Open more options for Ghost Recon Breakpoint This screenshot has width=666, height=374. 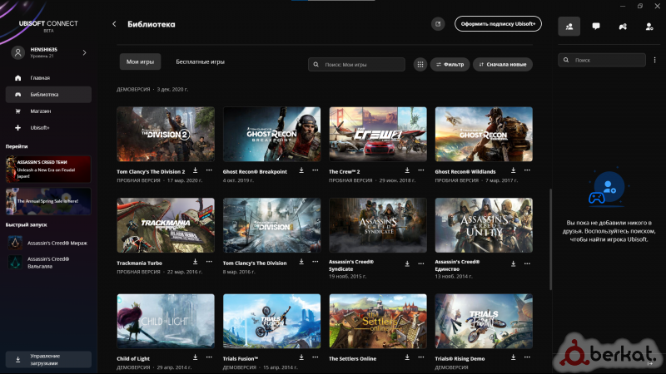tap(316, 170)
